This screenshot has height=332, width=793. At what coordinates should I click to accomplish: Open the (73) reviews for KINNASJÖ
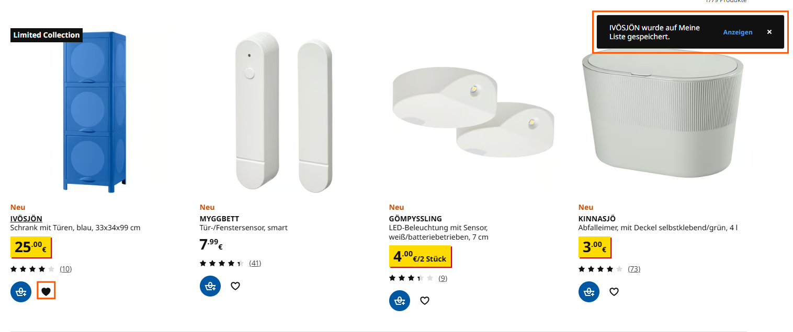click(634, 268)
